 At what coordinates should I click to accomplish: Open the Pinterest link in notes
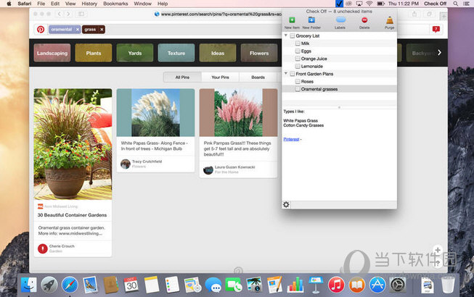[x=291, y=139]
